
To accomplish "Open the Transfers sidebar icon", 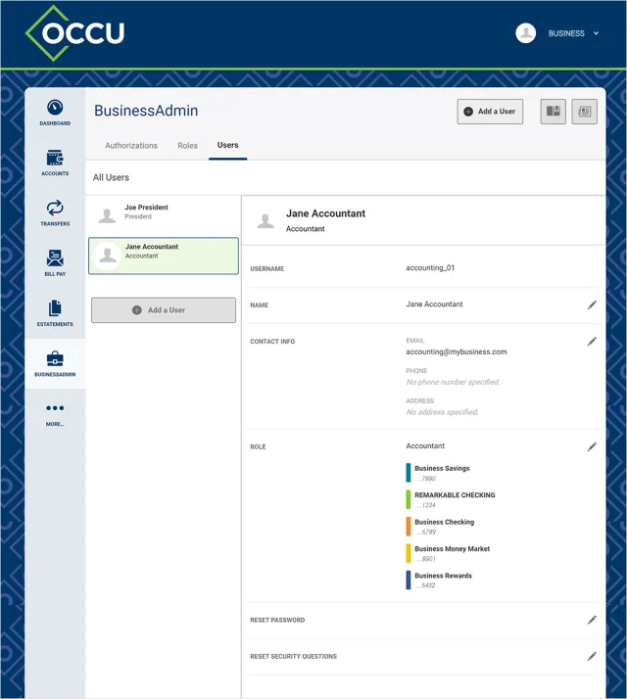I will tap(55, 208).
